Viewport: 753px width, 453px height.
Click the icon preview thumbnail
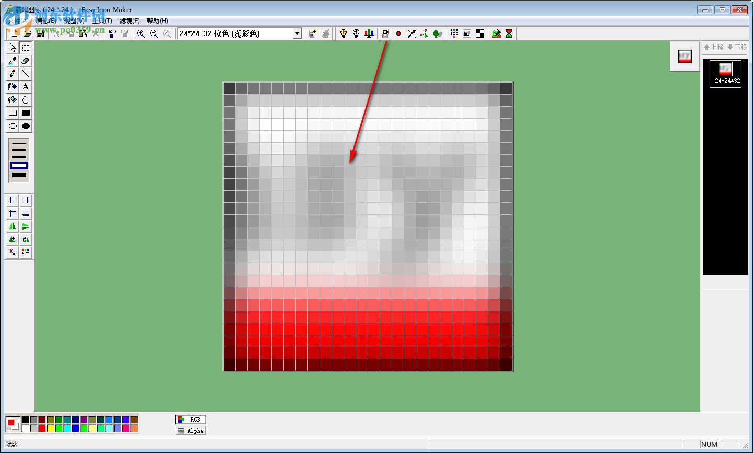tap(684, 56)
